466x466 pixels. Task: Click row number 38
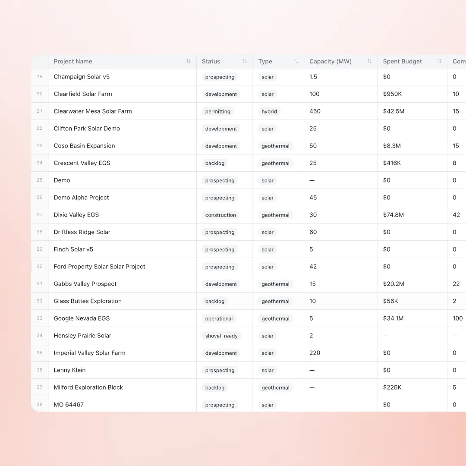tap(40, 404)
